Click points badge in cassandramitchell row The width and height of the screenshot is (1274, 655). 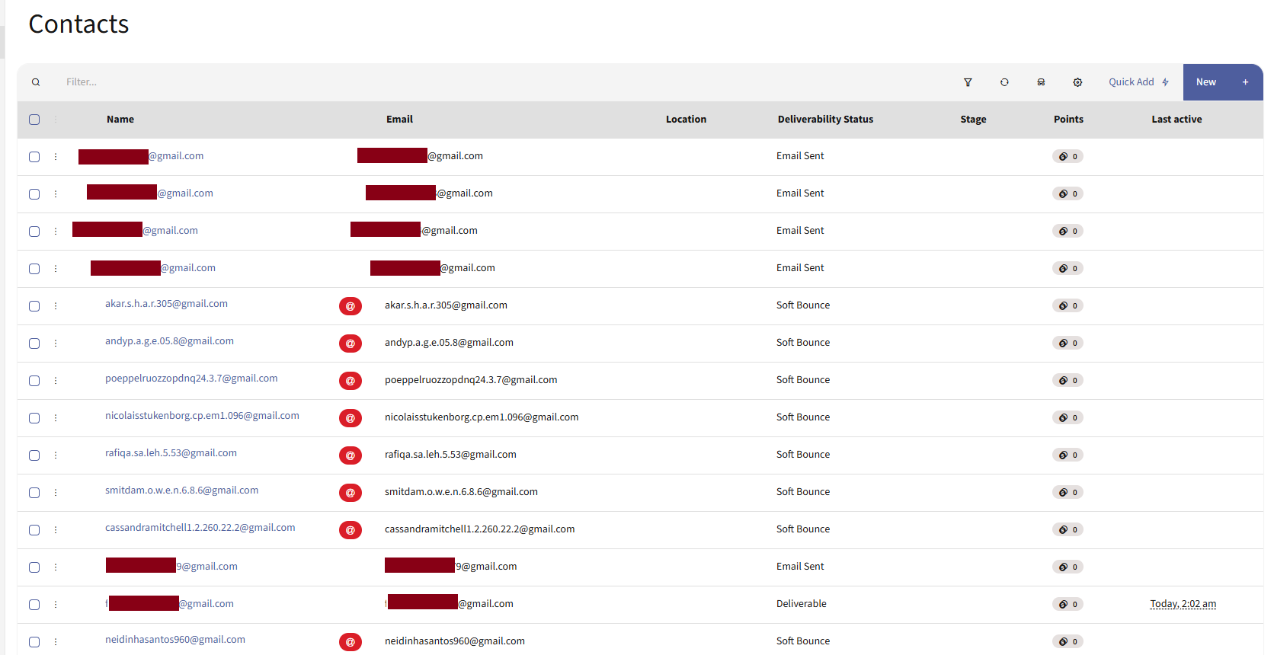(1068, 529)
